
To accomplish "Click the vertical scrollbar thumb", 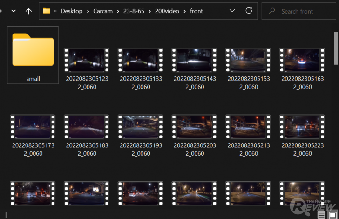I will (x=336, y=48).
